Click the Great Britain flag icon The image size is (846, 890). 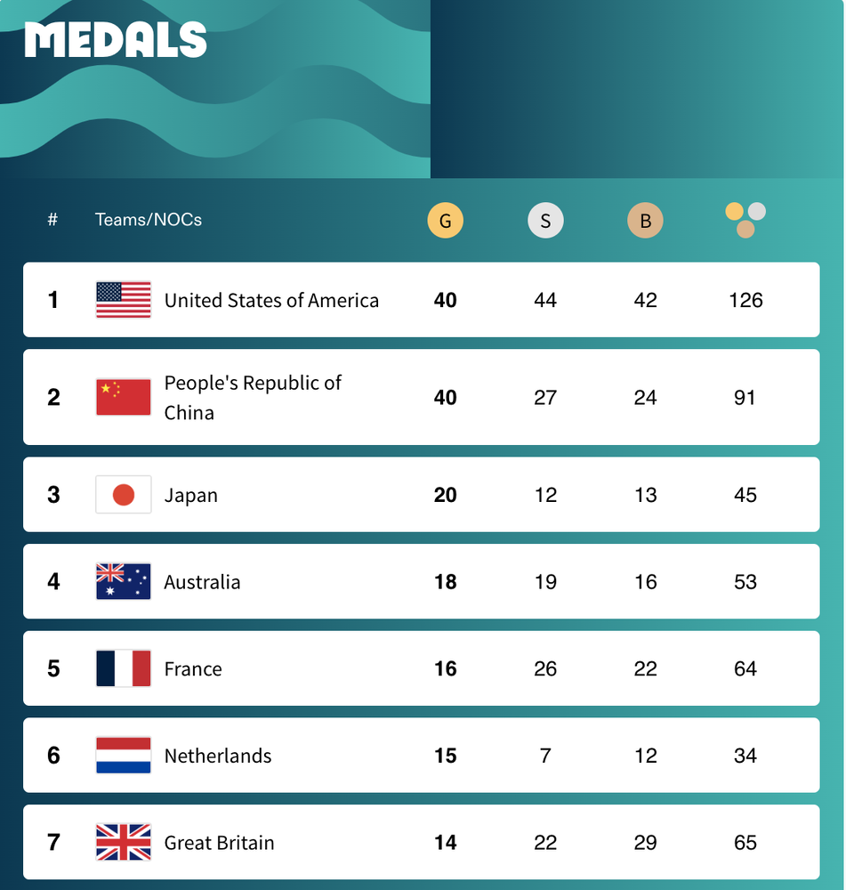click(x=124, y=842)
